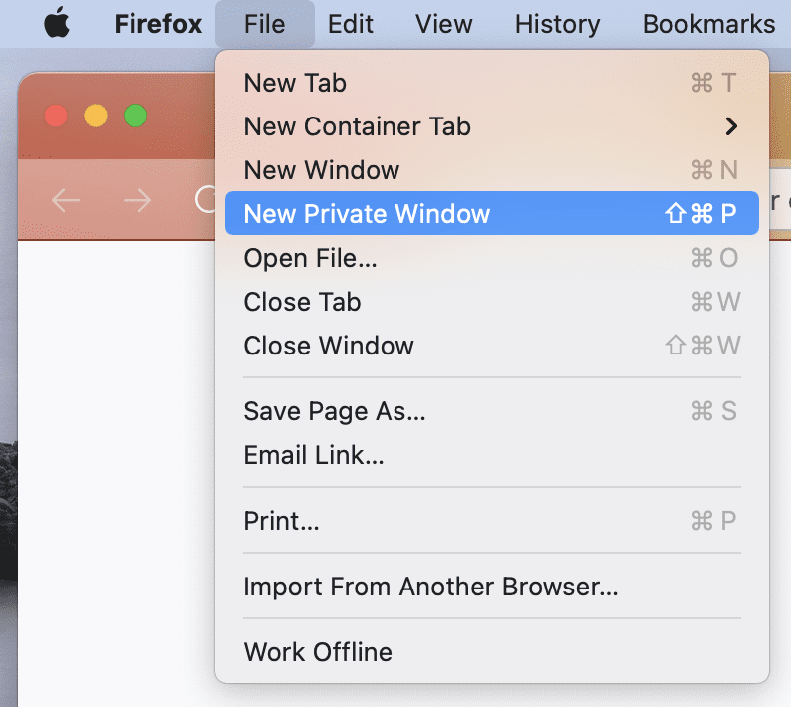This screenshot has height=707, width=791.
Task: Click the browser forward arrow
Action: pyautogui.click(x=136, y=201)
